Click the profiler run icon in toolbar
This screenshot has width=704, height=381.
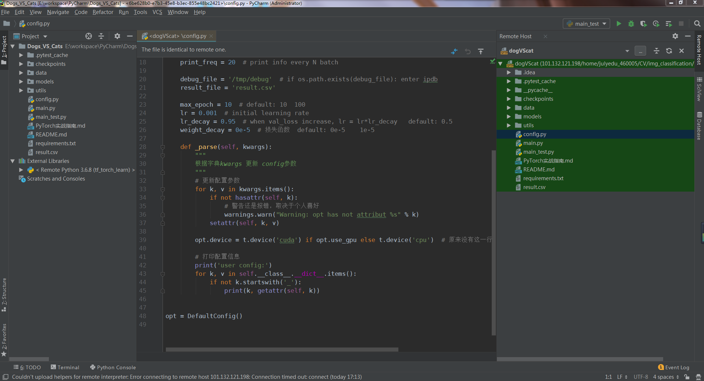(x=656, y=24)
